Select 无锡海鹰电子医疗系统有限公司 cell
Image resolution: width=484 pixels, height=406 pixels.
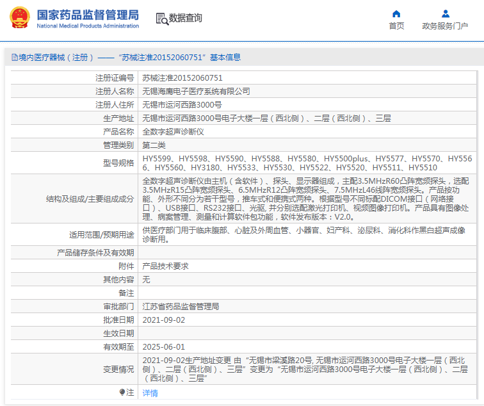coord(307,91)
